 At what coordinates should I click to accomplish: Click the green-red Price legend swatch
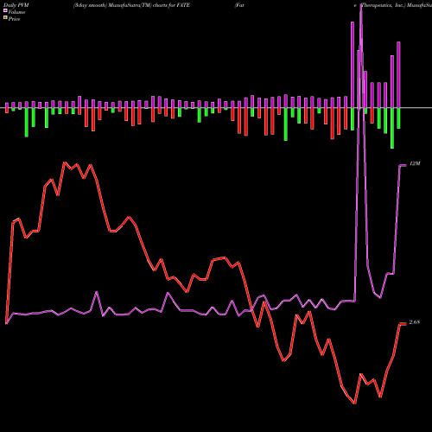[x=5, y=18]
